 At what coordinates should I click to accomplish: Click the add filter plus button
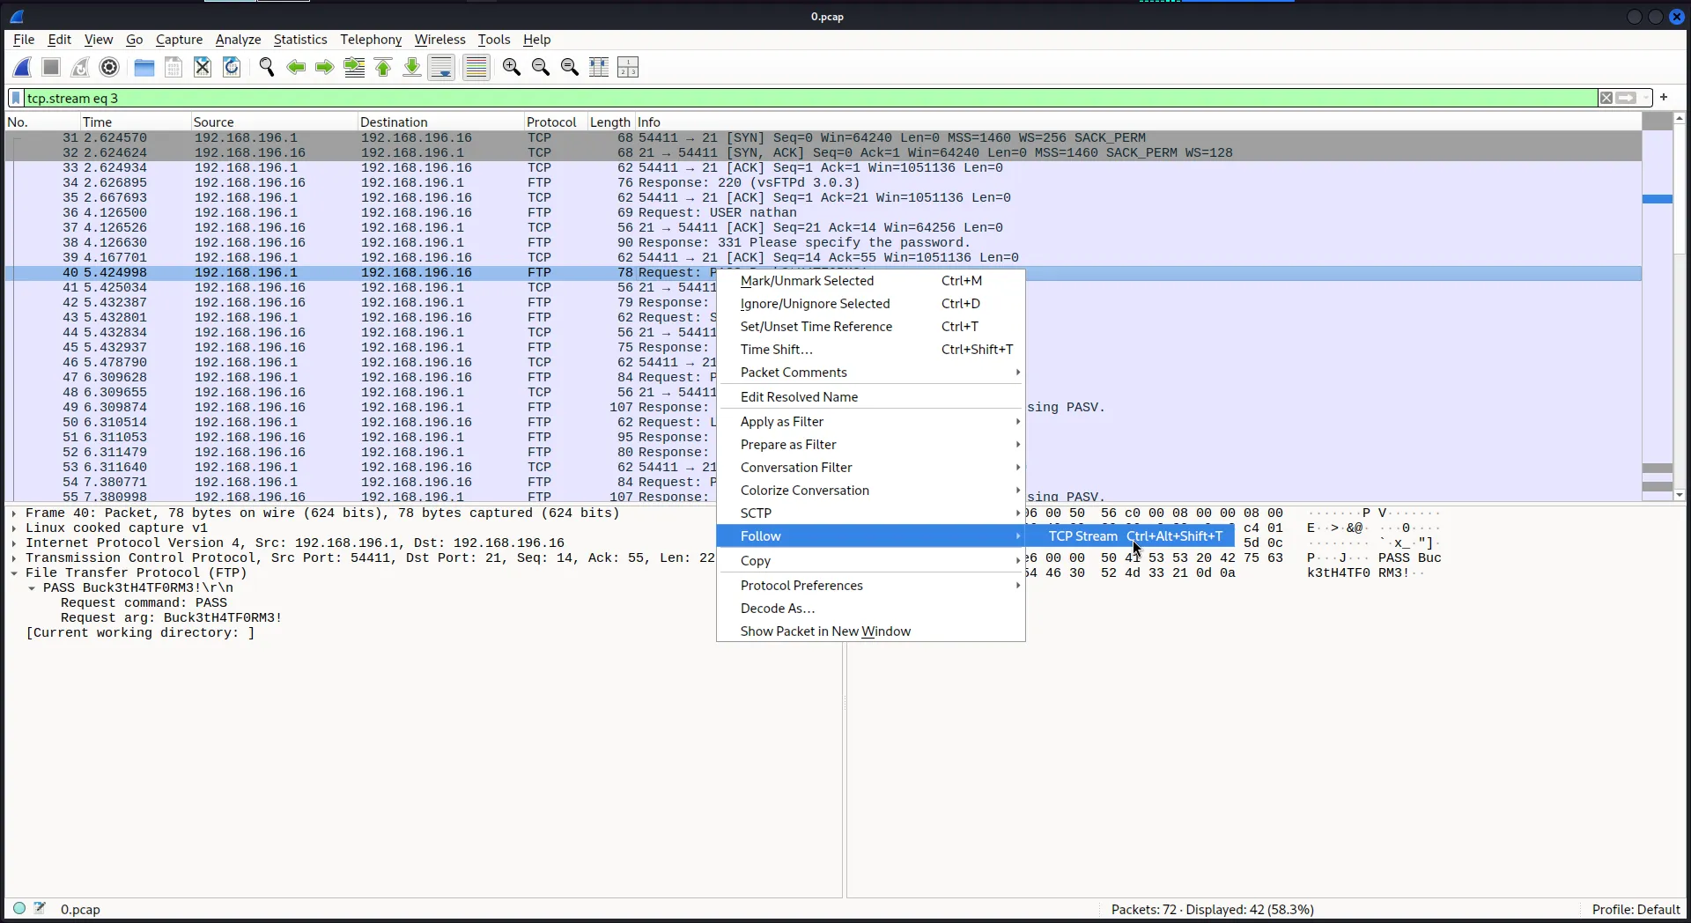click(1664, 98)
